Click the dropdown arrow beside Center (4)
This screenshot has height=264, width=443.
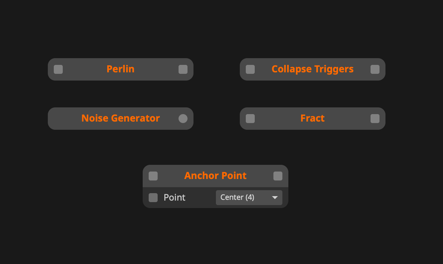(x=275, y=198)
